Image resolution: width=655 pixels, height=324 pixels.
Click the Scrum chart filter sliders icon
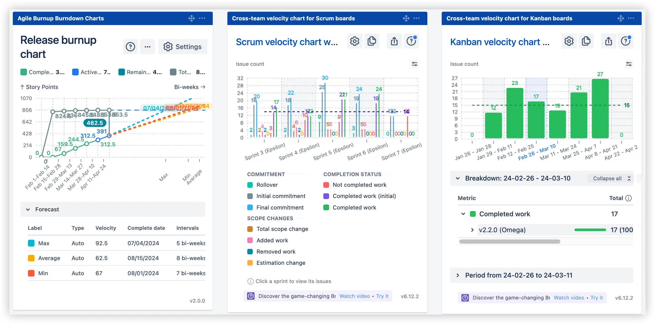pos(414,64)
